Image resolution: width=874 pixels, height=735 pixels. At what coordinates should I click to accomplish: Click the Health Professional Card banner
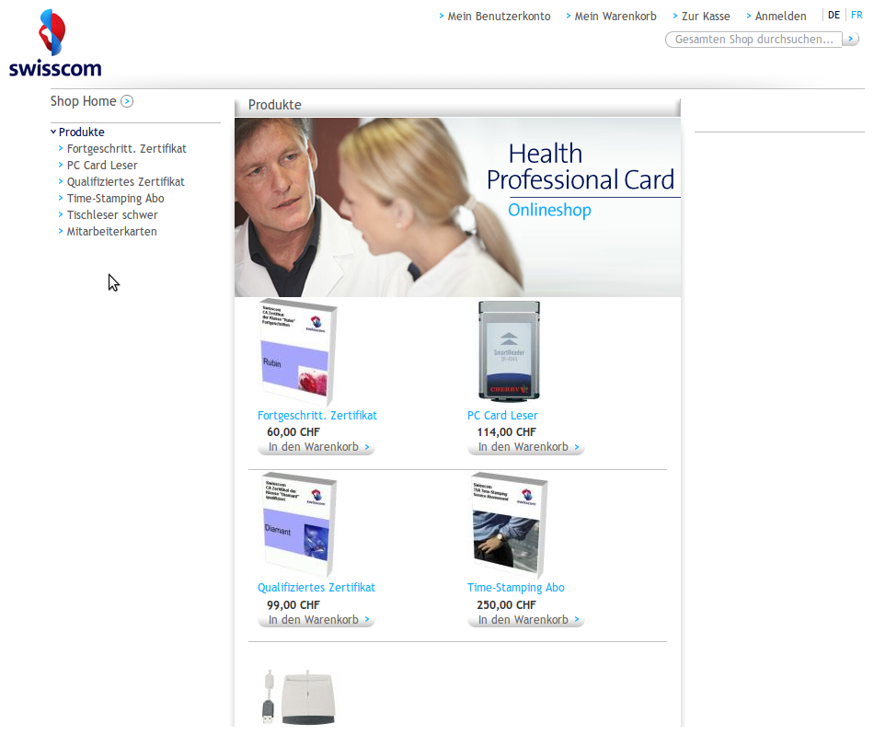(x=457, y=207)
